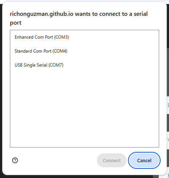The width and height of the screenshot is (169, 178).
Task: Click the richonguzman.github.io dialog title
Action: tap(79, 18)
